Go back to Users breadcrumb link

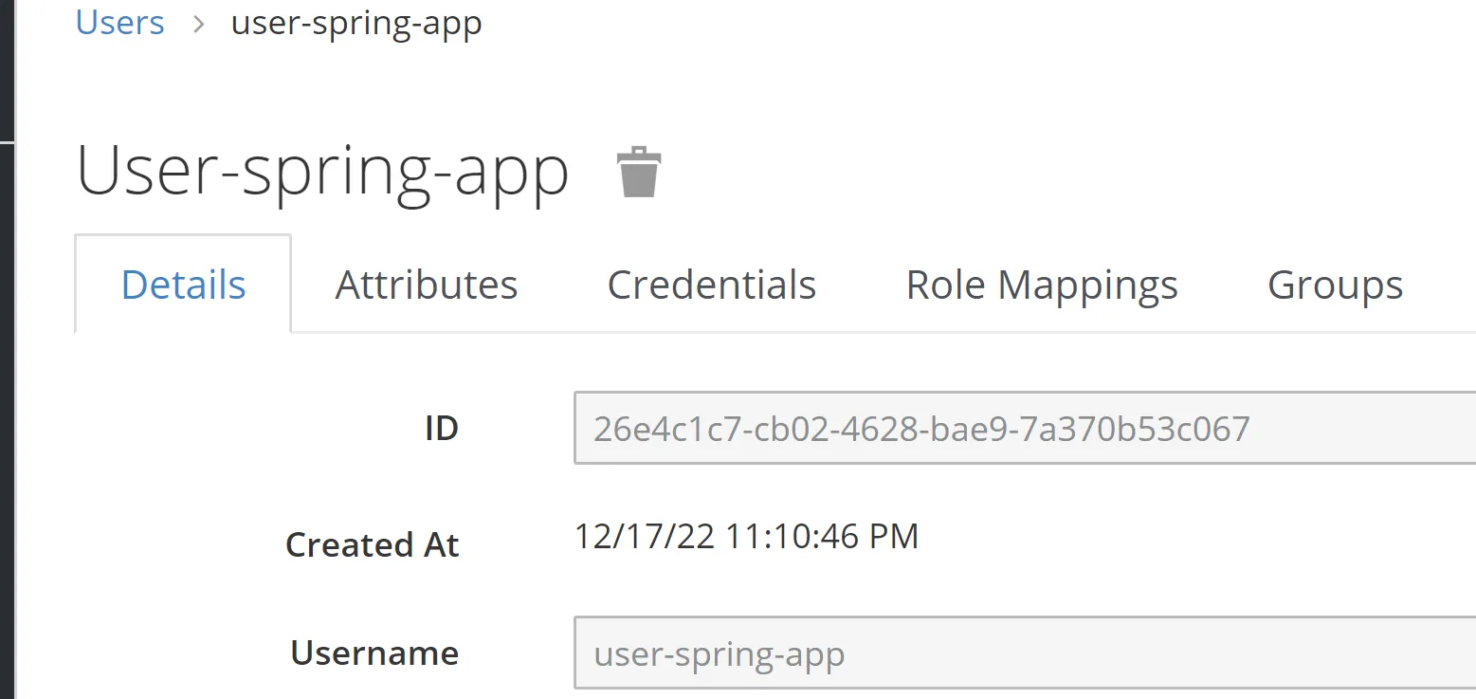tap(119, 22)
